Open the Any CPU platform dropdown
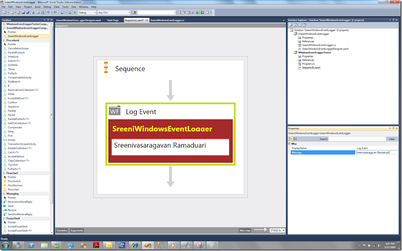The height and width of the screenshot is (251, 402). (x=129, y=13)
